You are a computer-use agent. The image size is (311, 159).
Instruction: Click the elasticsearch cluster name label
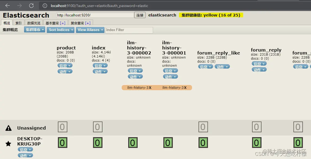[162, 15]
